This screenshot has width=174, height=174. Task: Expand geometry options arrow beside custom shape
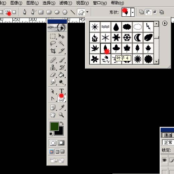point(87,12)
